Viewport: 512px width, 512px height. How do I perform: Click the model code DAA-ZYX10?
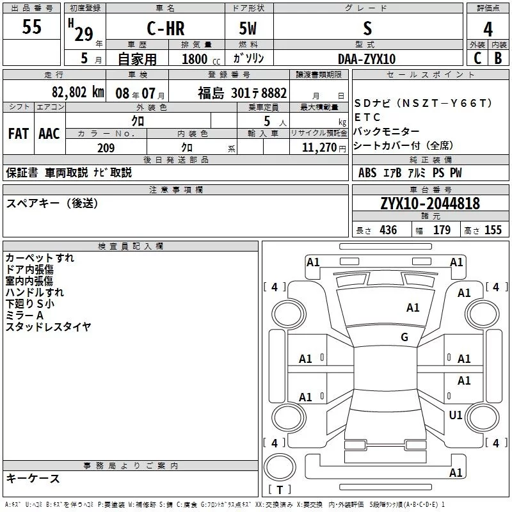367,59
